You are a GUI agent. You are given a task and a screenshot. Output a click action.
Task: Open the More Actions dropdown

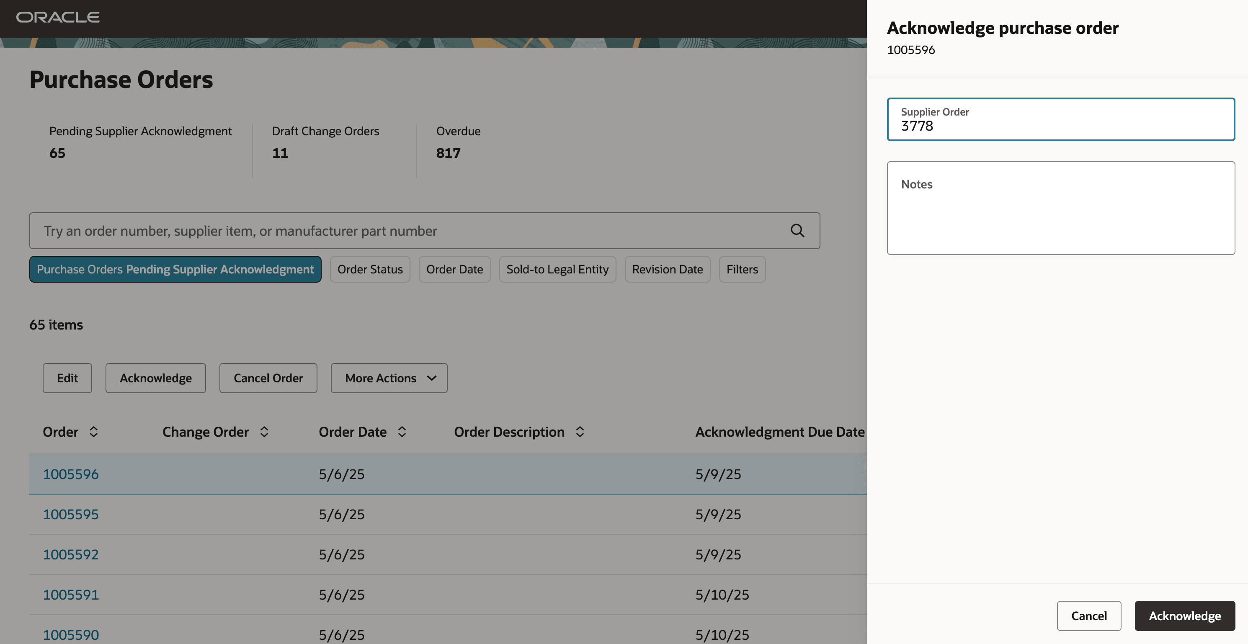click(x=389, y=378)
